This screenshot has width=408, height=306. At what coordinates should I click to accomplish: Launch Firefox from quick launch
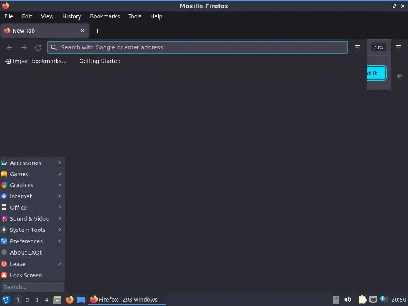point(69,300)
